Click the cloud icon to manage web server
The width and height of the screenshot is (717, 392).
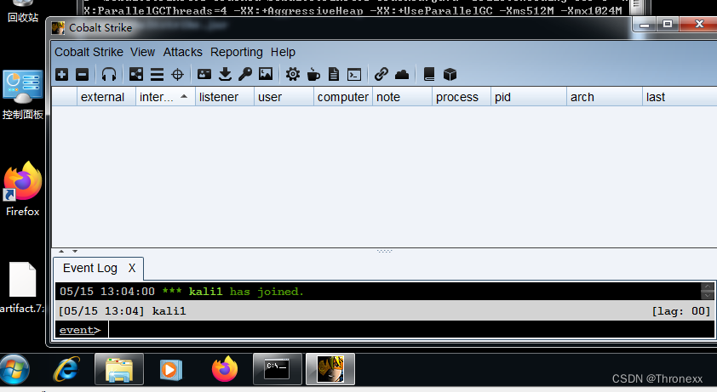(x=402, y=75)
